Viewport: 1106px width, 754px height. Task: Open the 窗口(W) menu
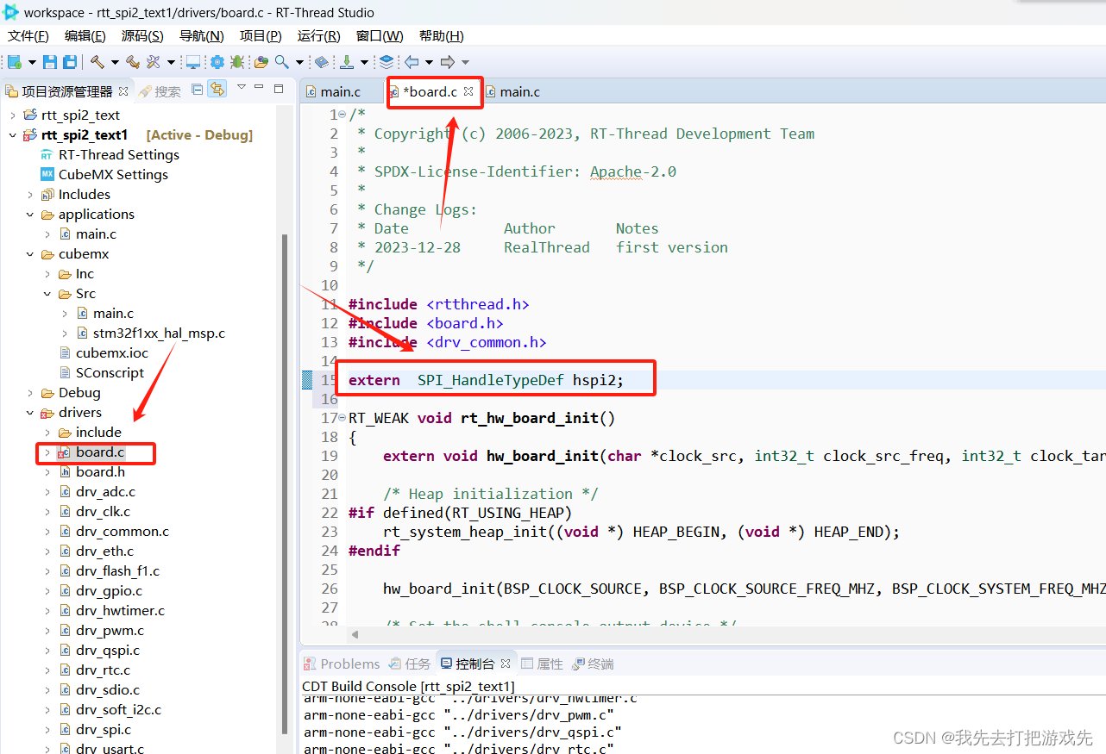click(x=380, y=35)
